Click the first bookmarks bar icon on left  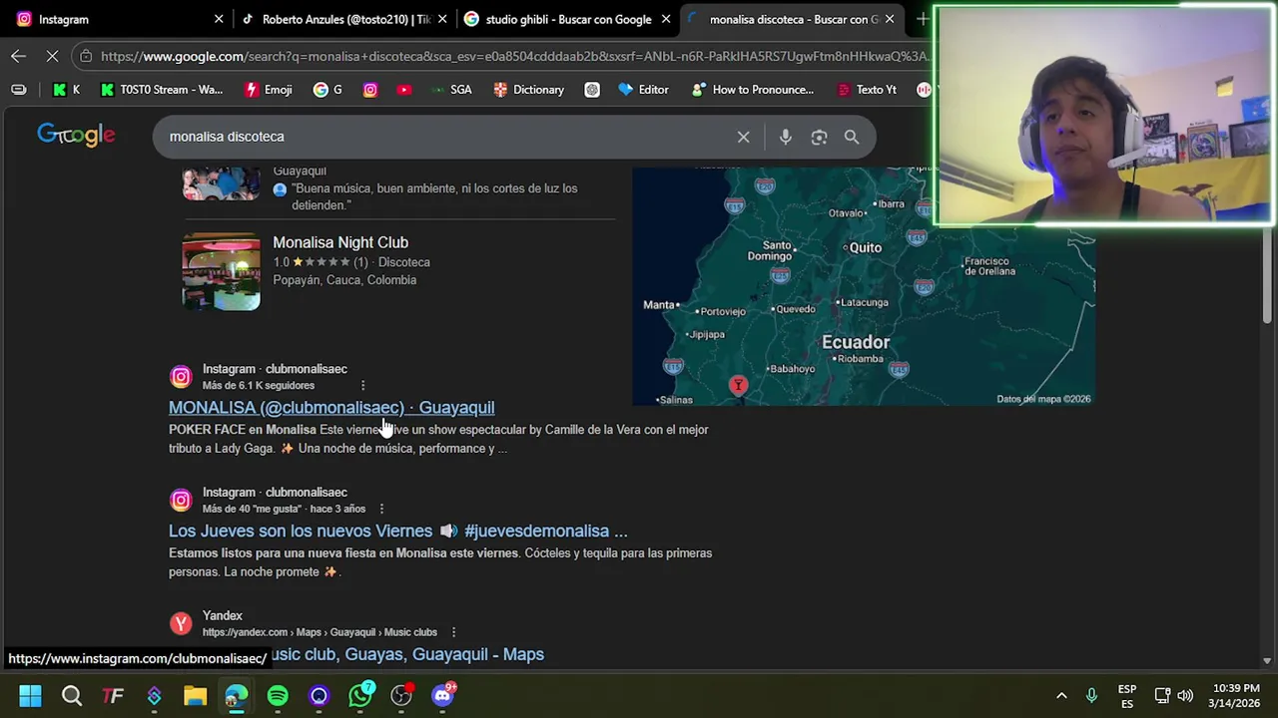18,90
